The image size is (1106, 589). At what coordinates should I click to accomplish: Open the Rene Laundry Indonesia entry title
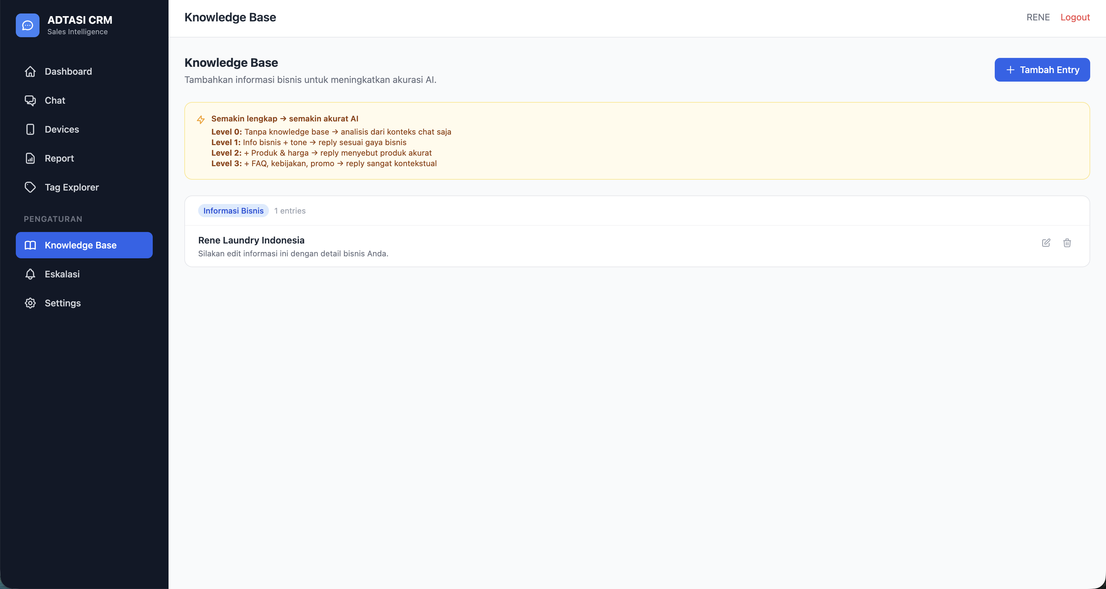[x=251, y=240]
